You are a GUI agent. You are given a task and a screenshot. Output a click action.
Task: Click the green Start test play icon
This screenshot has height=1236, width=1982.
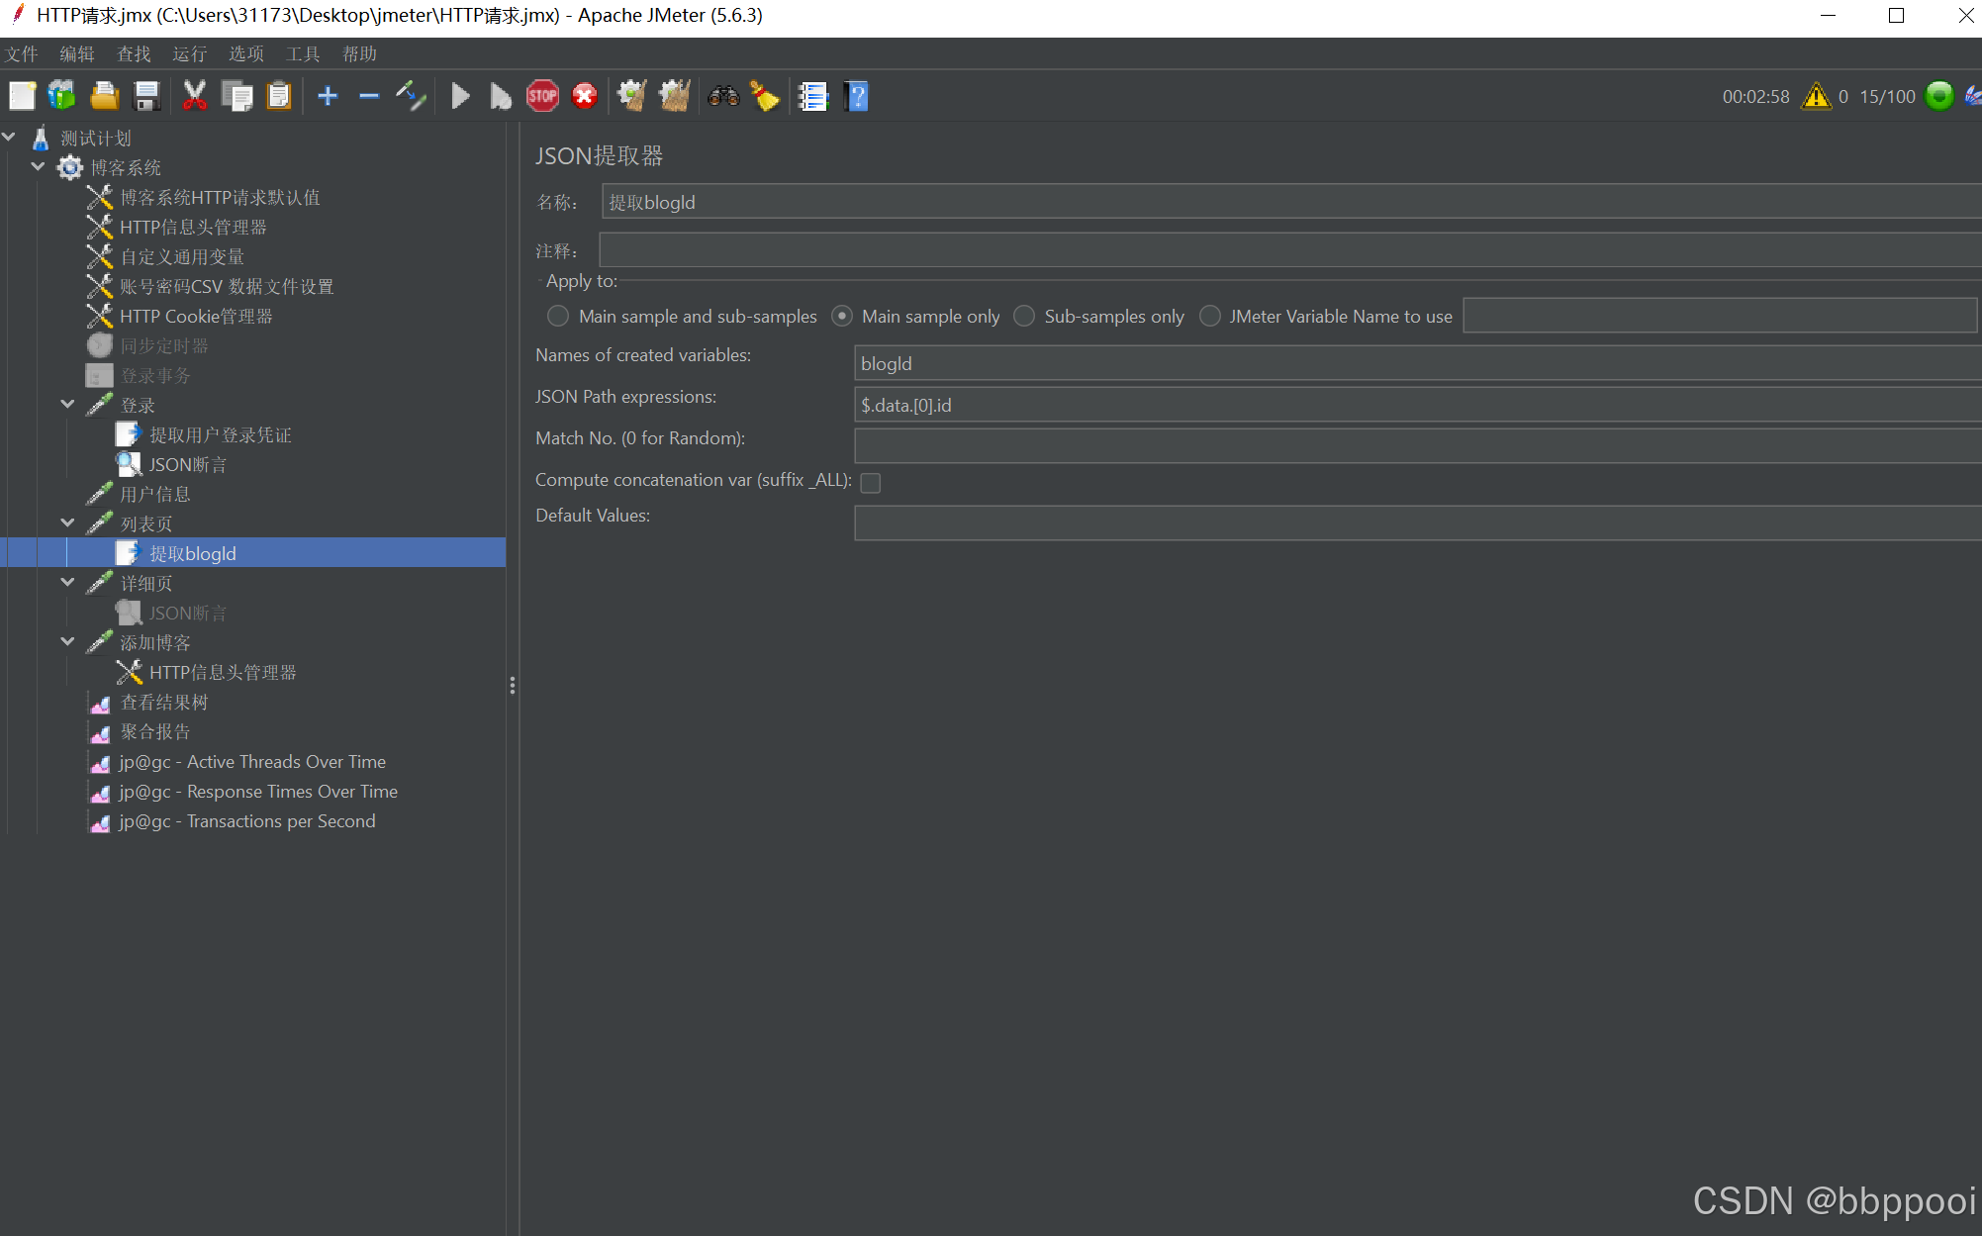click(460, 96)
